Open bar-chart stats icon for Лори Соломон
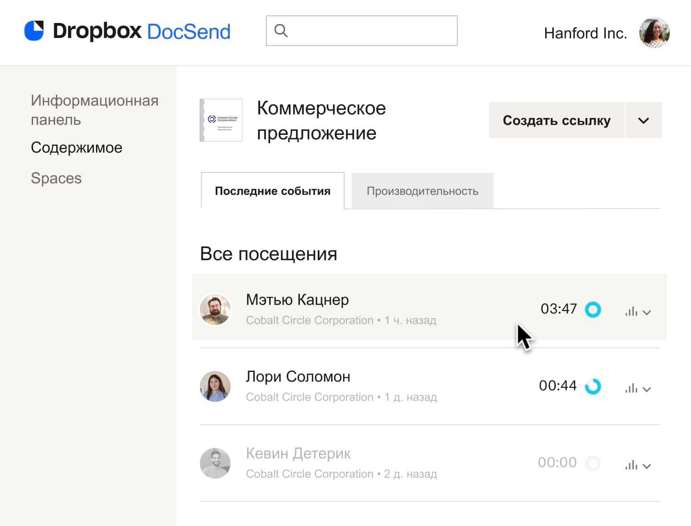This screenshot has height=526, width=691. pos(631,388)
